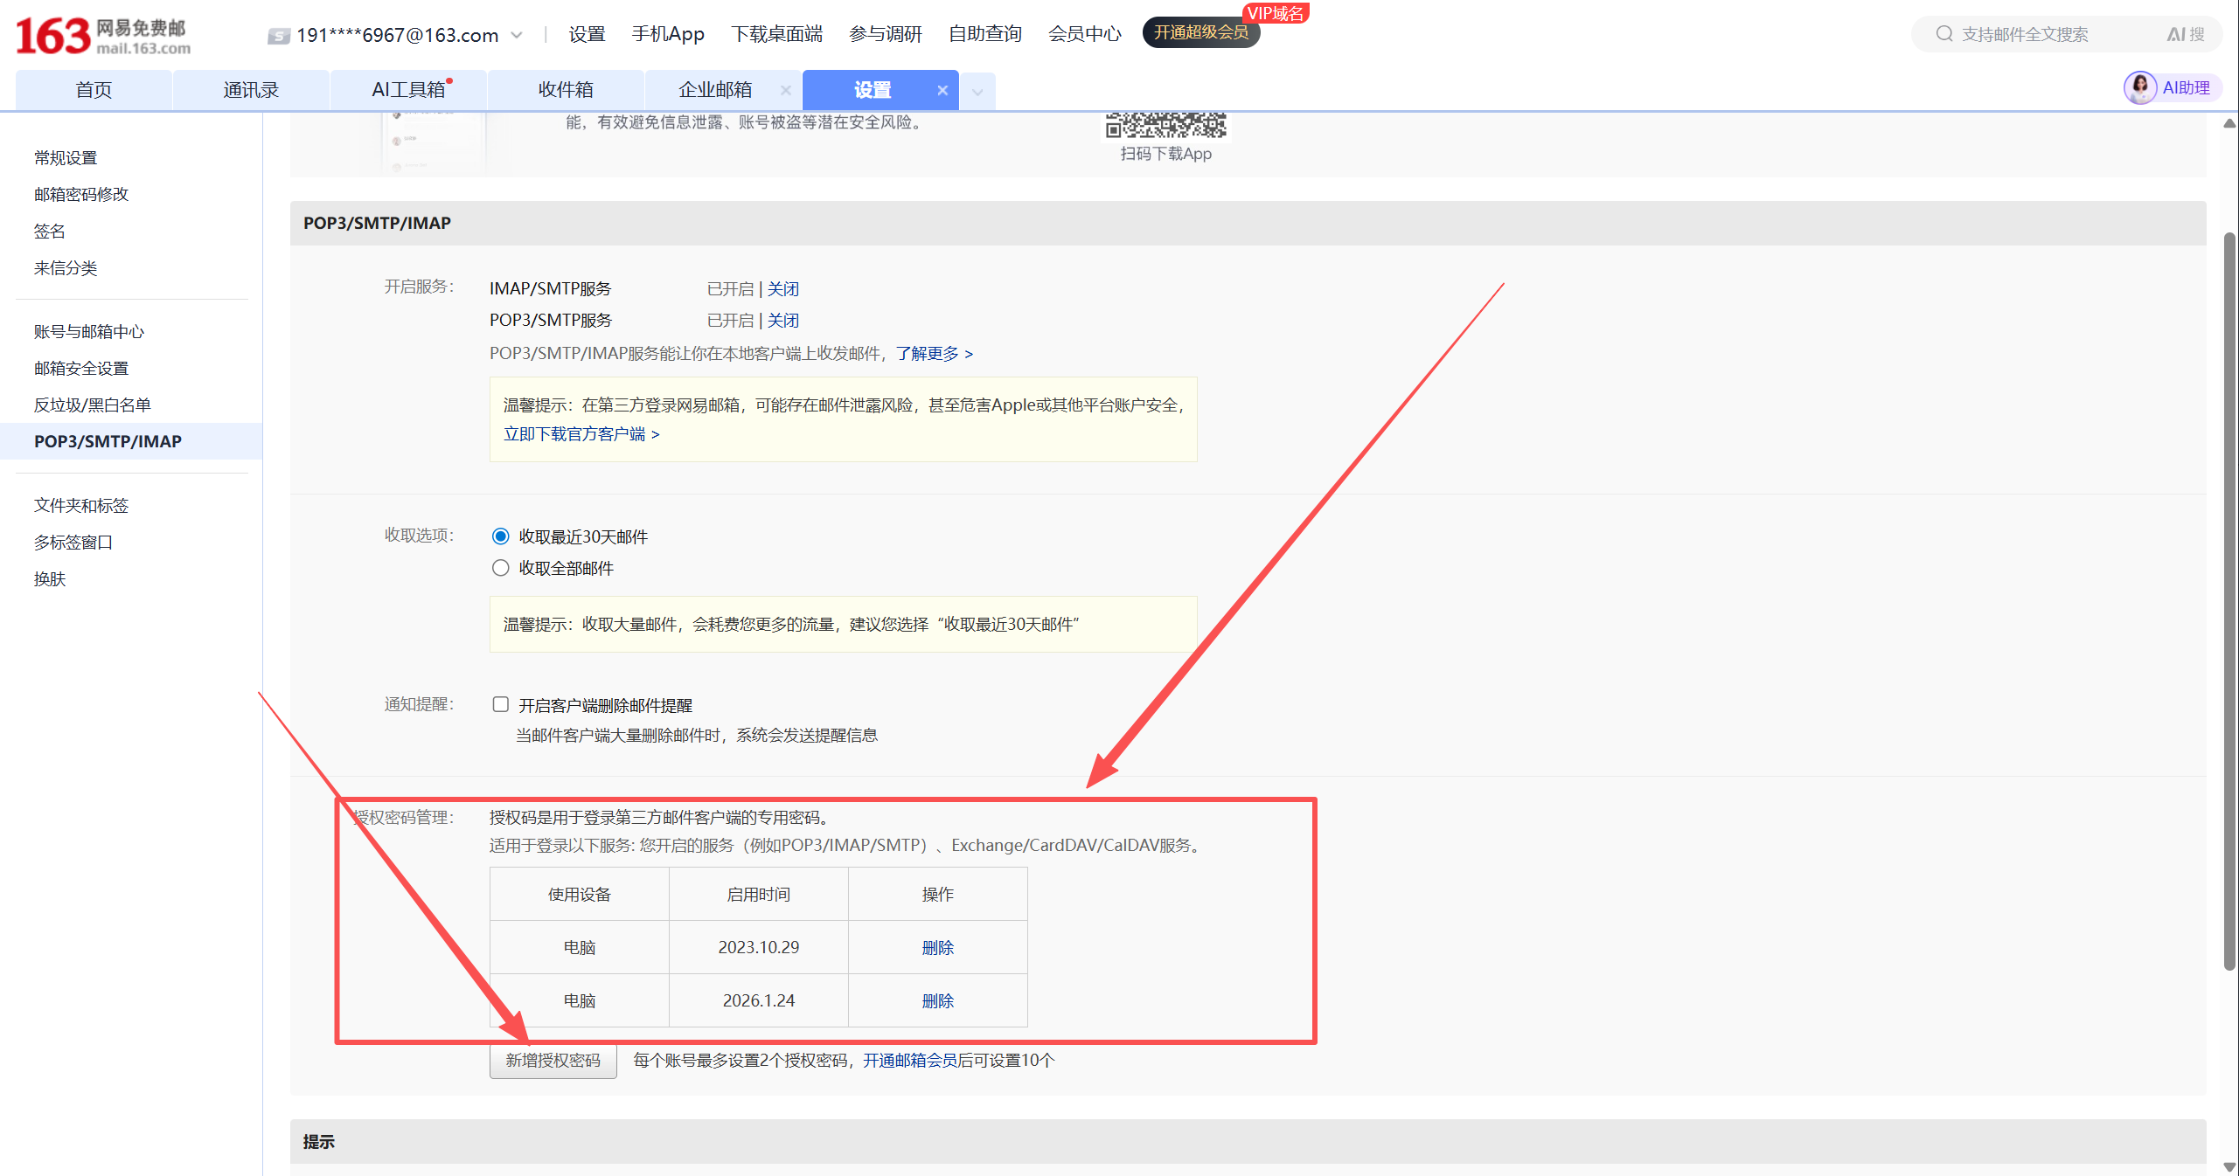Screen dimensions: 2239x1176
Task: Select the 收取全部邮件 radio option
Action: [500, 567]
